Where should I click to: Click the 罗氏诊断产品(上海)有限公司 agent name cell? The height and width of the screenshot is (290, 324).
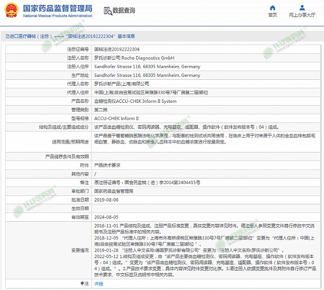pos(122,84)
